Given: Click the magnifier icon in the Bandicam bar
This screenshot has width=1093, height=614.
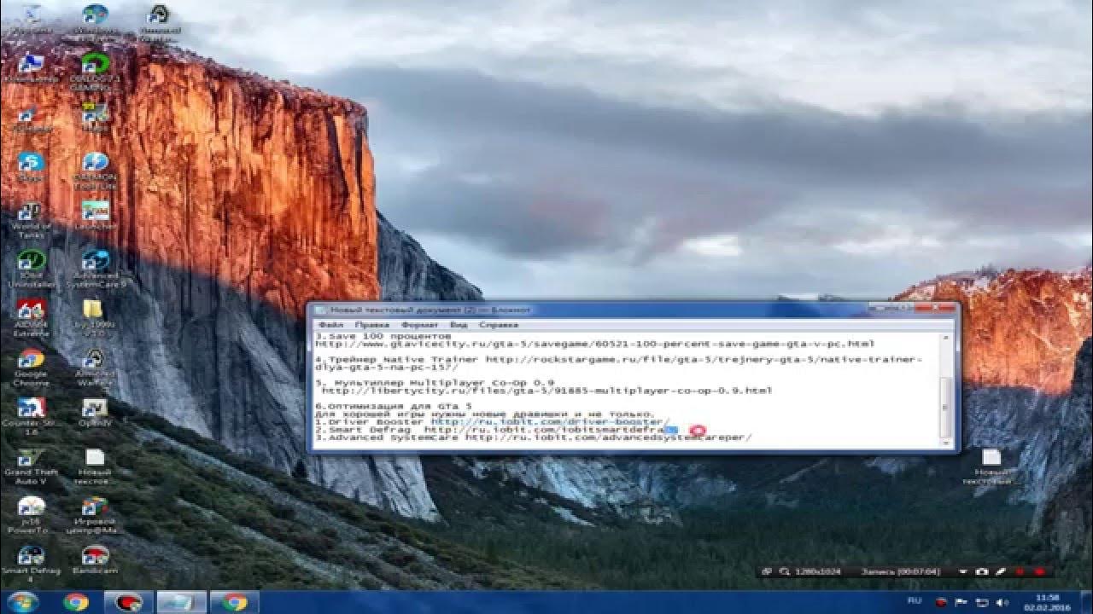Looking at the screenshot, I should pos(783,571).
